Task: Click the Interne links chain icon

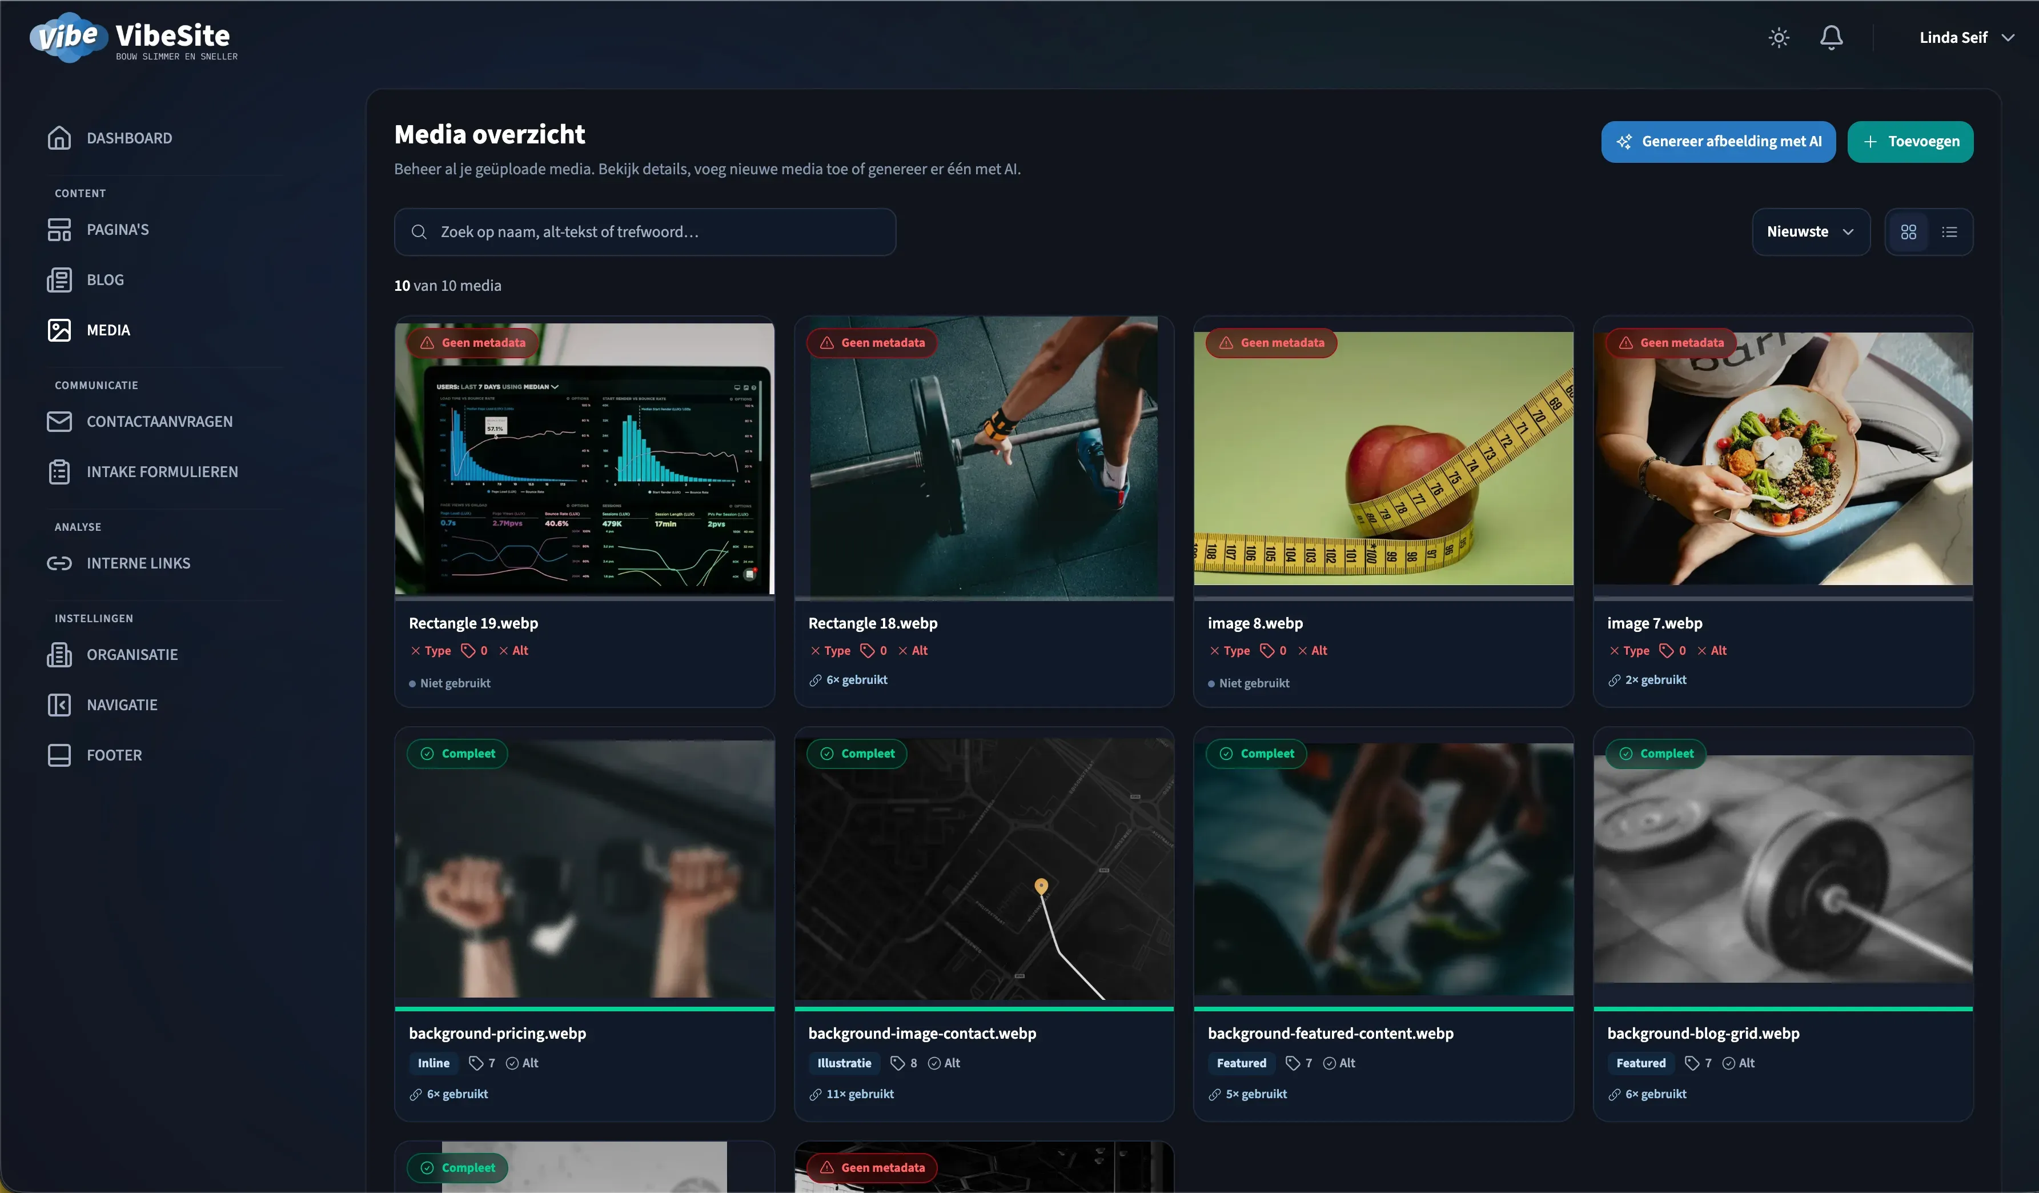Action: (x=59, y=563)
